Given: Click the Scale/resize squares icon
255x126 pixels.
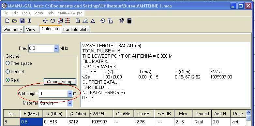Looking at the screenshot, I should point(60,21).
